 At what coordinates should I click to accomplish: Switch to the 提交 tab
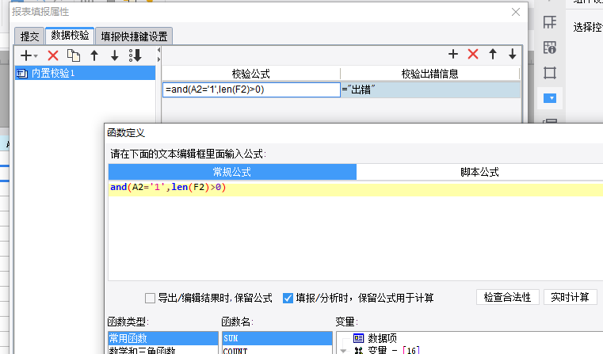29,36
